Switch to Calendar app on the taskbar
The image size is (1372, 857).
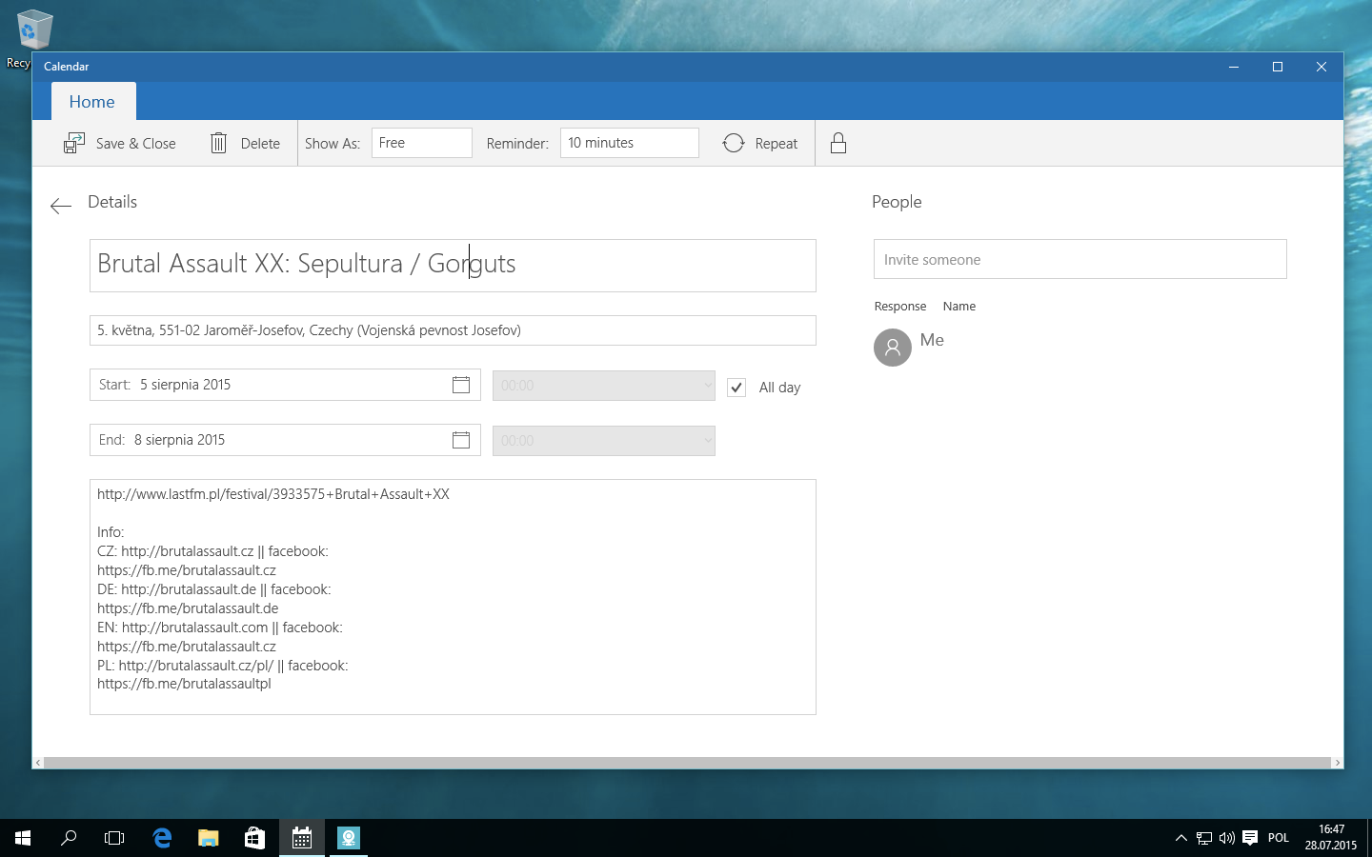(x=302, y=838)
